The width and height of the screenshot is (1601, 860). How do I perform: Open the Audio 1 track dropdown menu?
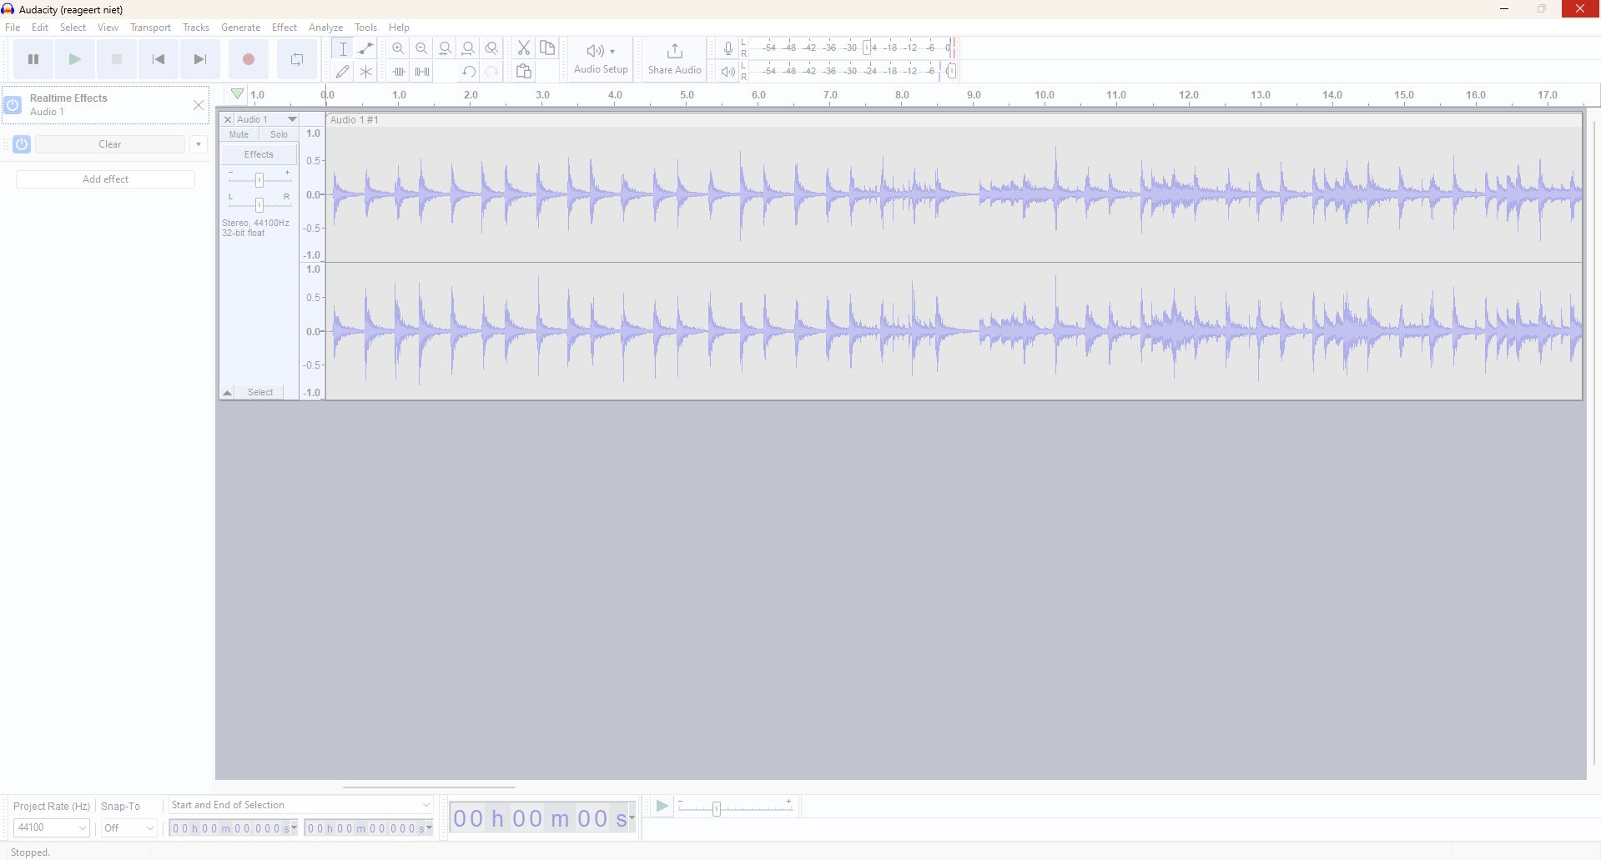click(292, 119)
